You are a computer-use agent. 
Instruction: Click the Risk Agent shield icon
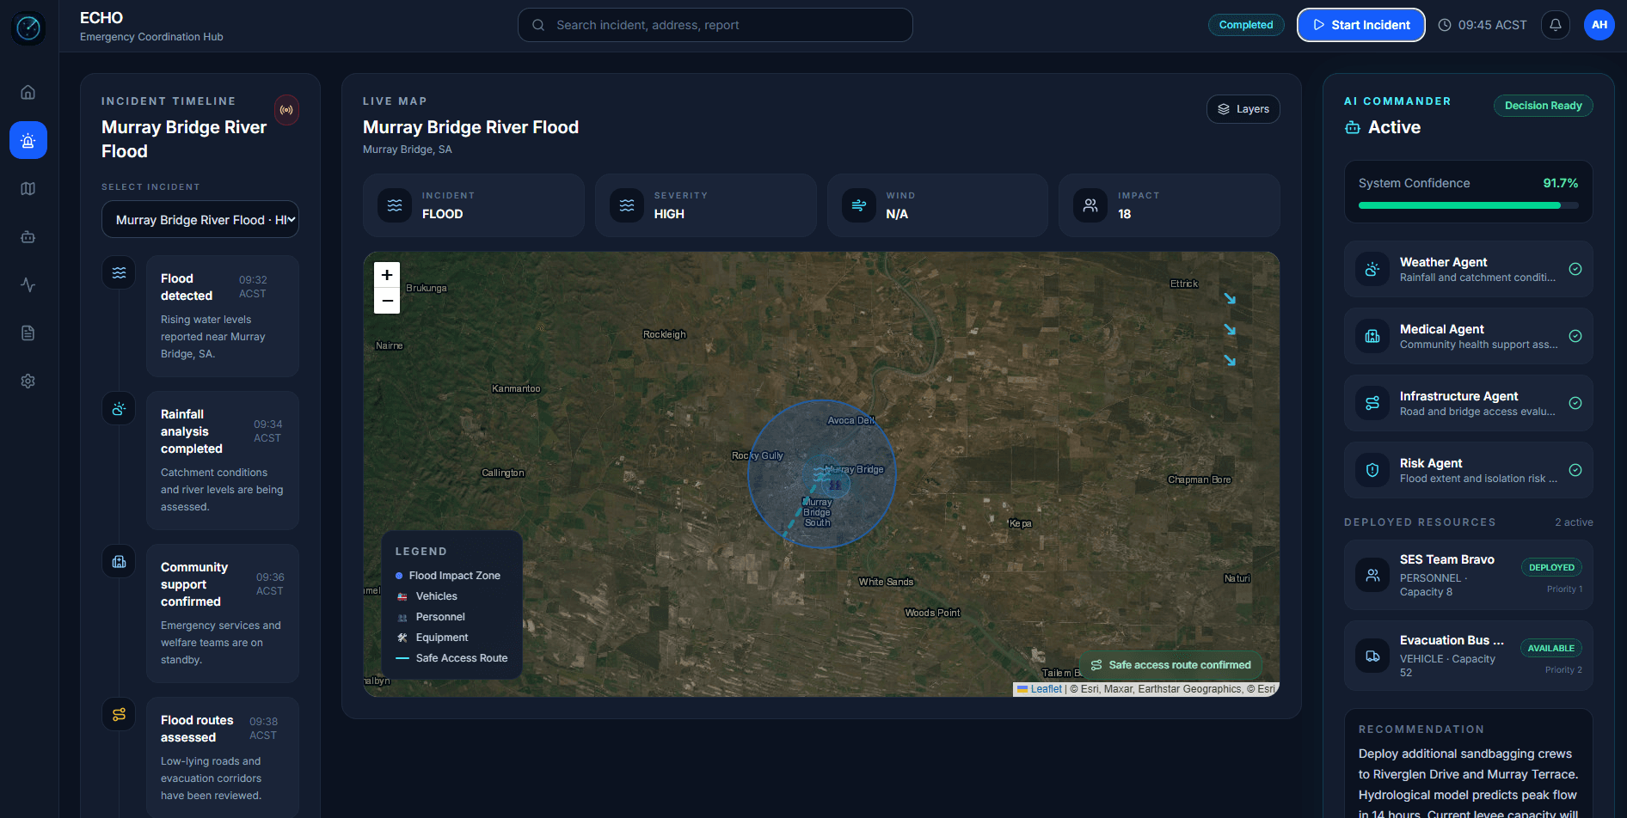coord(1372,470)
